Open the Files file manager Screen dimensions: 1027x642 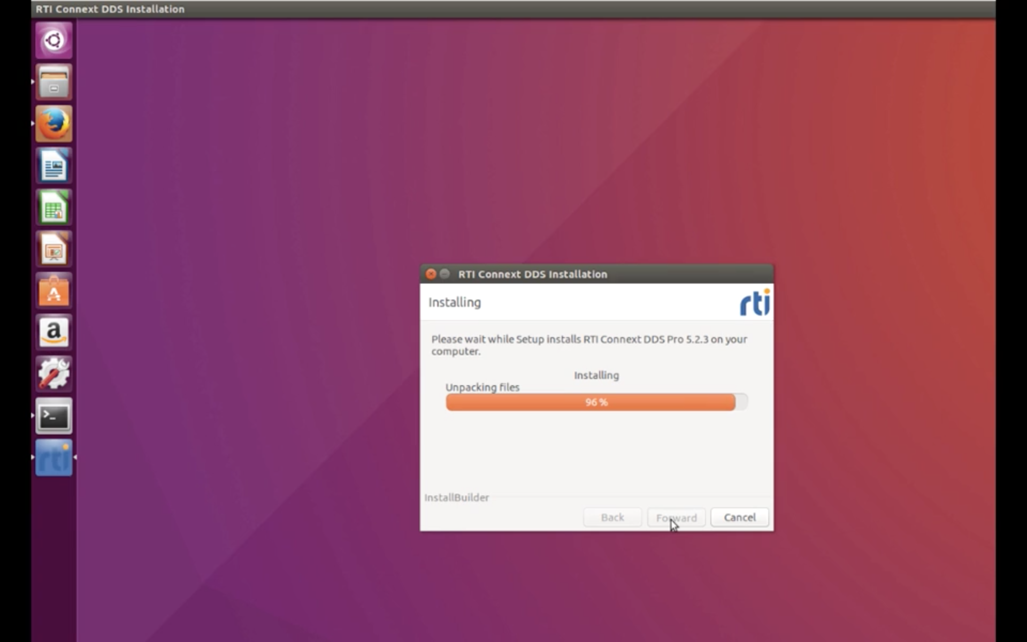click(x=53, y=82)
